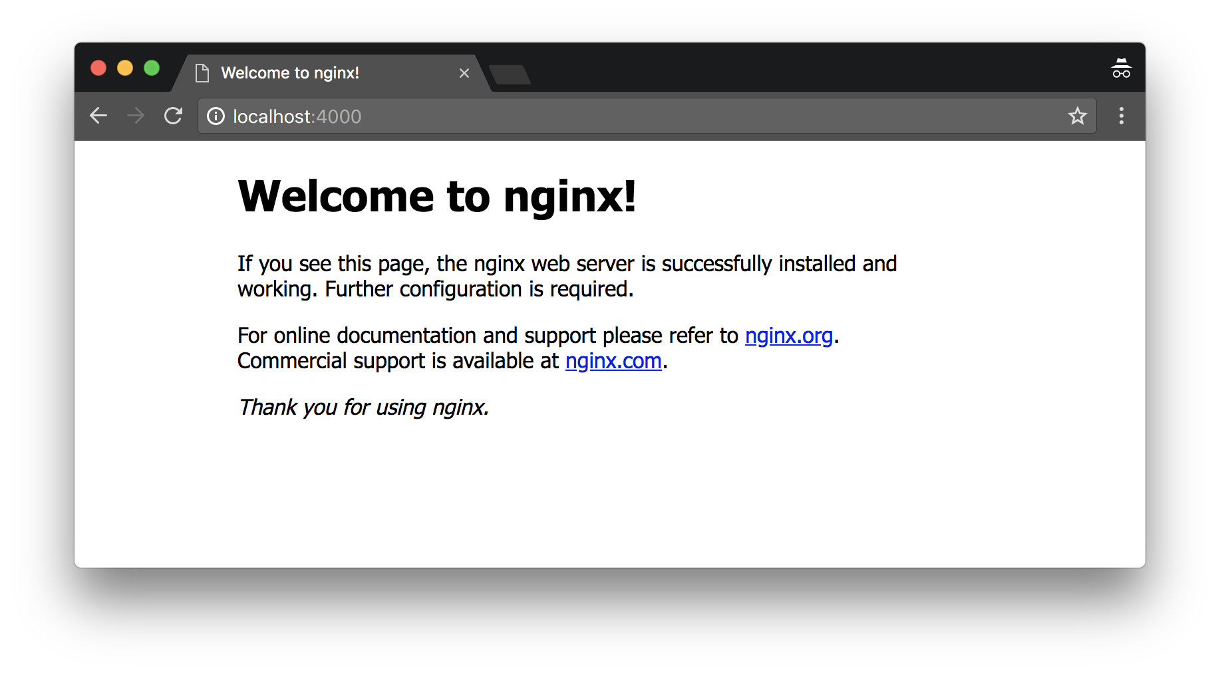Image resolution: width=1220 pixels, height=674 pixels.
Task: Click the 'Thank you for using nginx.' text
Action: click(363, 407)
